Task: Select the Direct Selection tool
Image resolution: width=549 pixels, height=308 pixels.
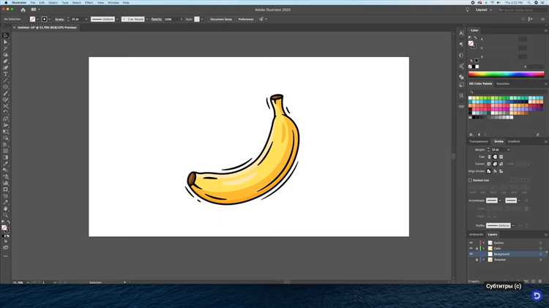Action: 6,42
